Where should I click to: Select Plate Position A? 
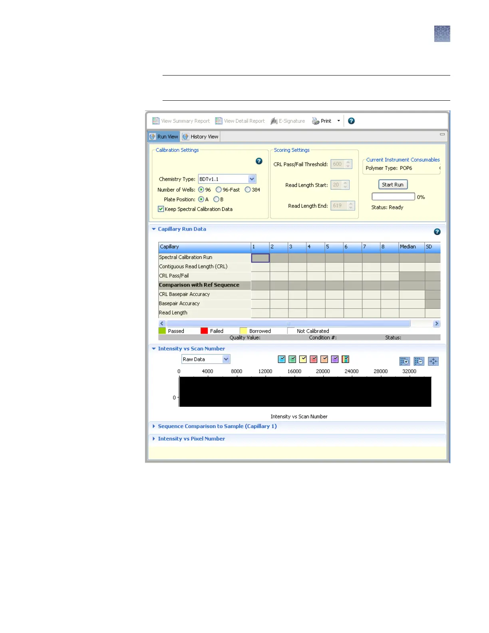201,199
